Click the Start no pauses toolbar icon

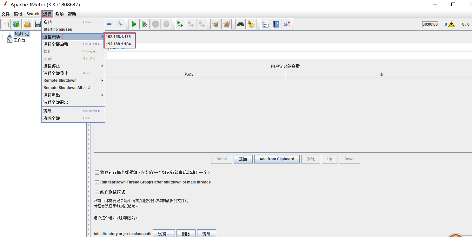coord(144,24)
